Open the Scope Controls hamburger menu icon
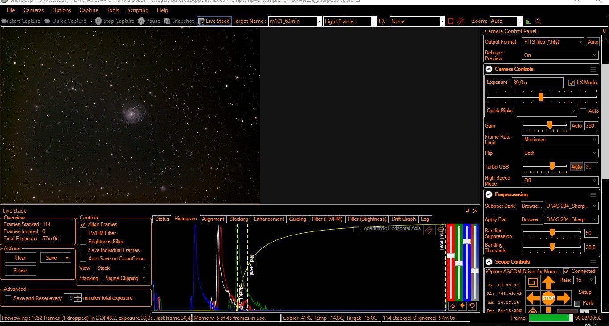The height and width of the screenshot is (326, 609). click(x=593, y=262)
